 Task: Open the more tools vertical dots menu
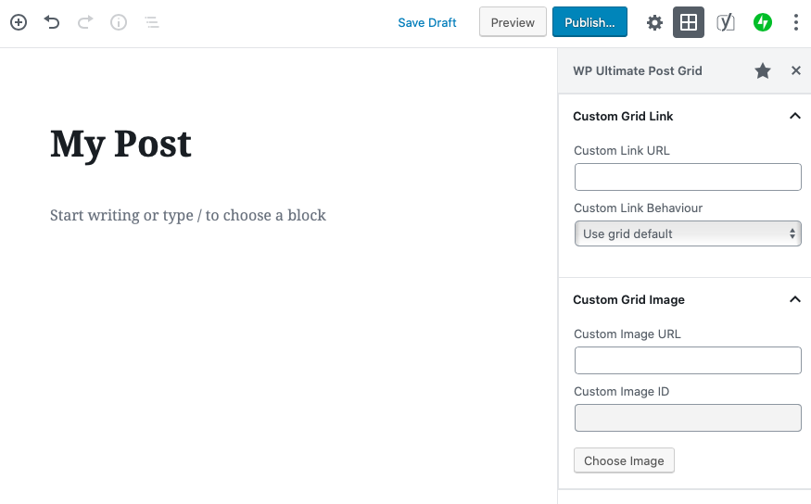pyautogui.click(x=796, y=22)
